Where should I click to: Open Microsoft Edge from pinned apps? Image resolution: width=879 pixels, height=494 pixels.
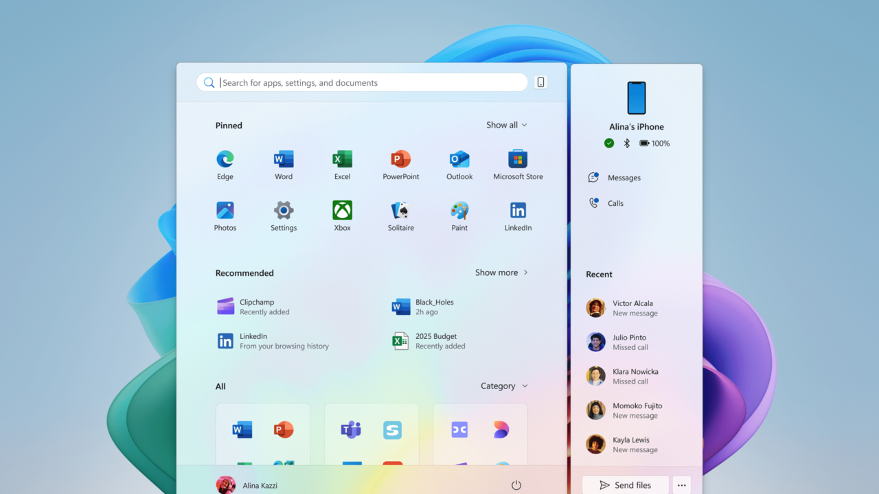click(x=225, y=163)
